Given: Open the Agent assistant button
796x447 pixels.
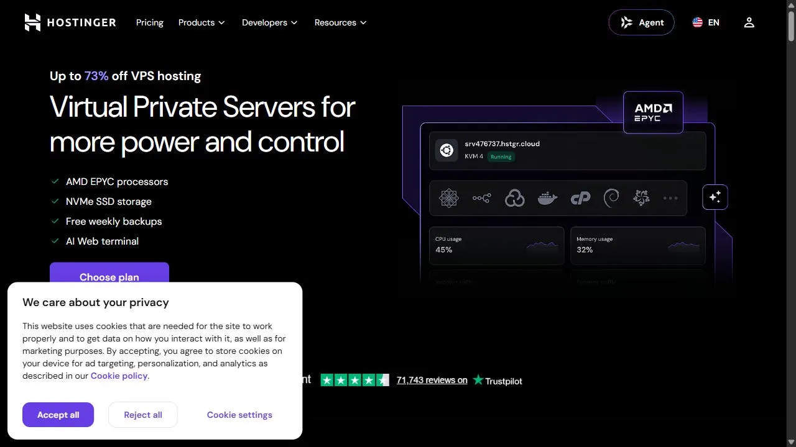Looking at the screenshot, I should point(641,22).
